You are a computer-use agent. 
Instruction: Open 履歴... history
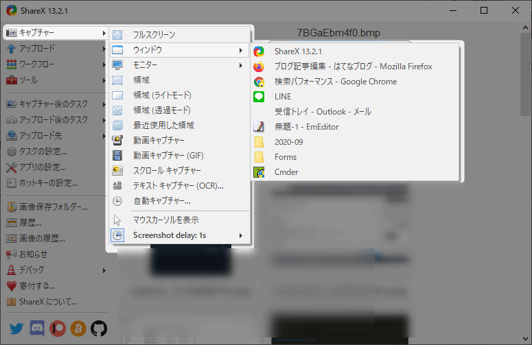pyautogui.click(x=56, y=223)
